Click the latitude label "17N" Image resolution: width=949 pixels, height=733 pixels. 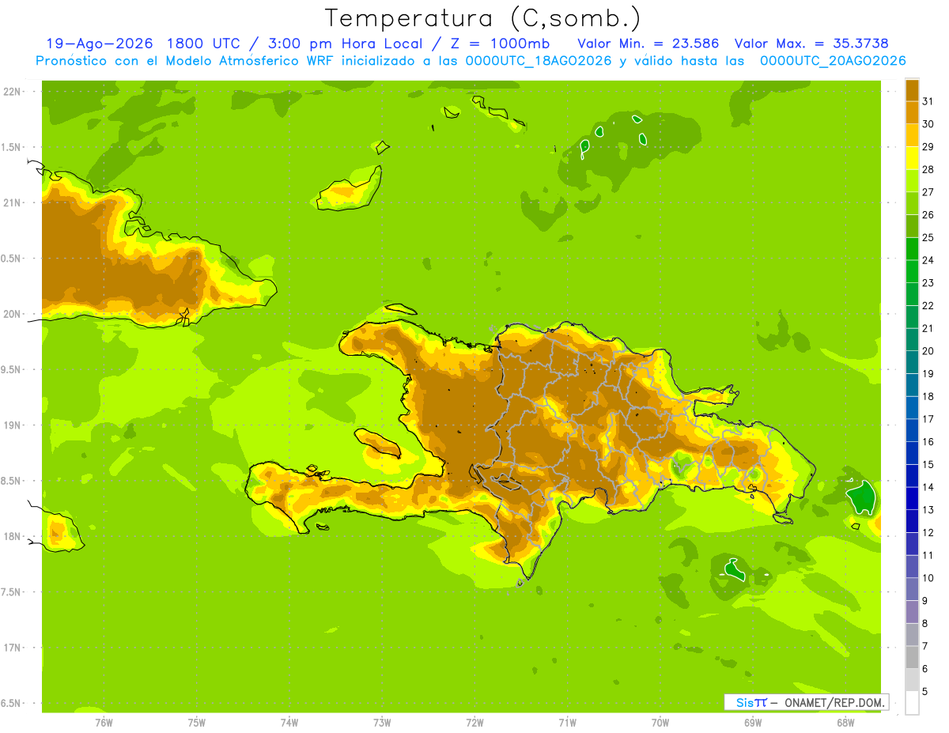click(11, 648)
